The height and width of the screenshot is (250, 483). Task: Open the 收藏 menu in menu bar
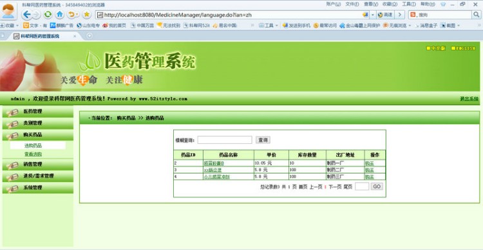point(390,4)
